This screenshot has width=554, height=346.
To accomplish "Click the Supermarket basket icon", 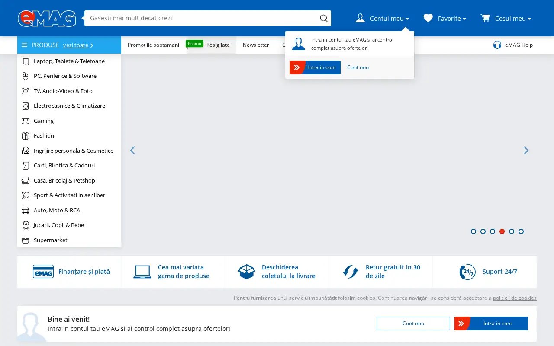I will pyautogui.click(x=26, y=240).
